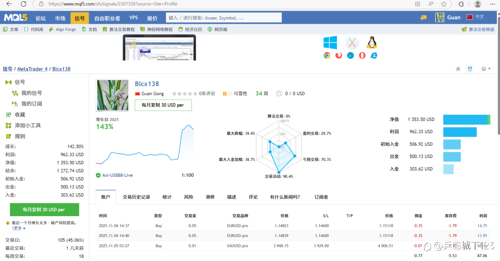Click the Linux penguin icon

(x=371, y=42)
